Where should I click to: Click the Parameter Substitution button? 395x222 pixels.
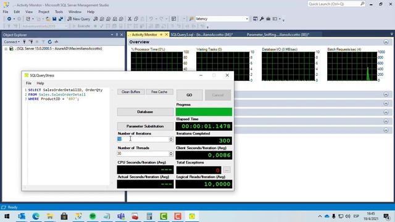pyautogui.click(x=145, y=126)
